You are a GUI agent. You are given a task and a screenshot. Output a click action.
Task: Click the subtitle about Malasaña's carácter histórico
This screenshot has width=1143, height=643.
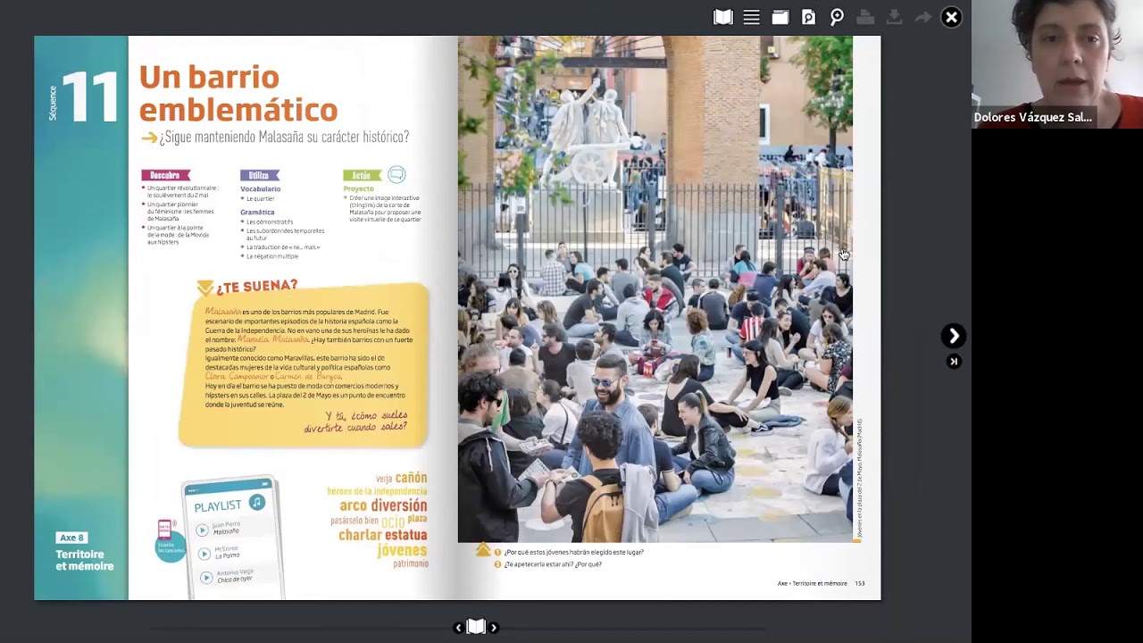pos(284,138)
